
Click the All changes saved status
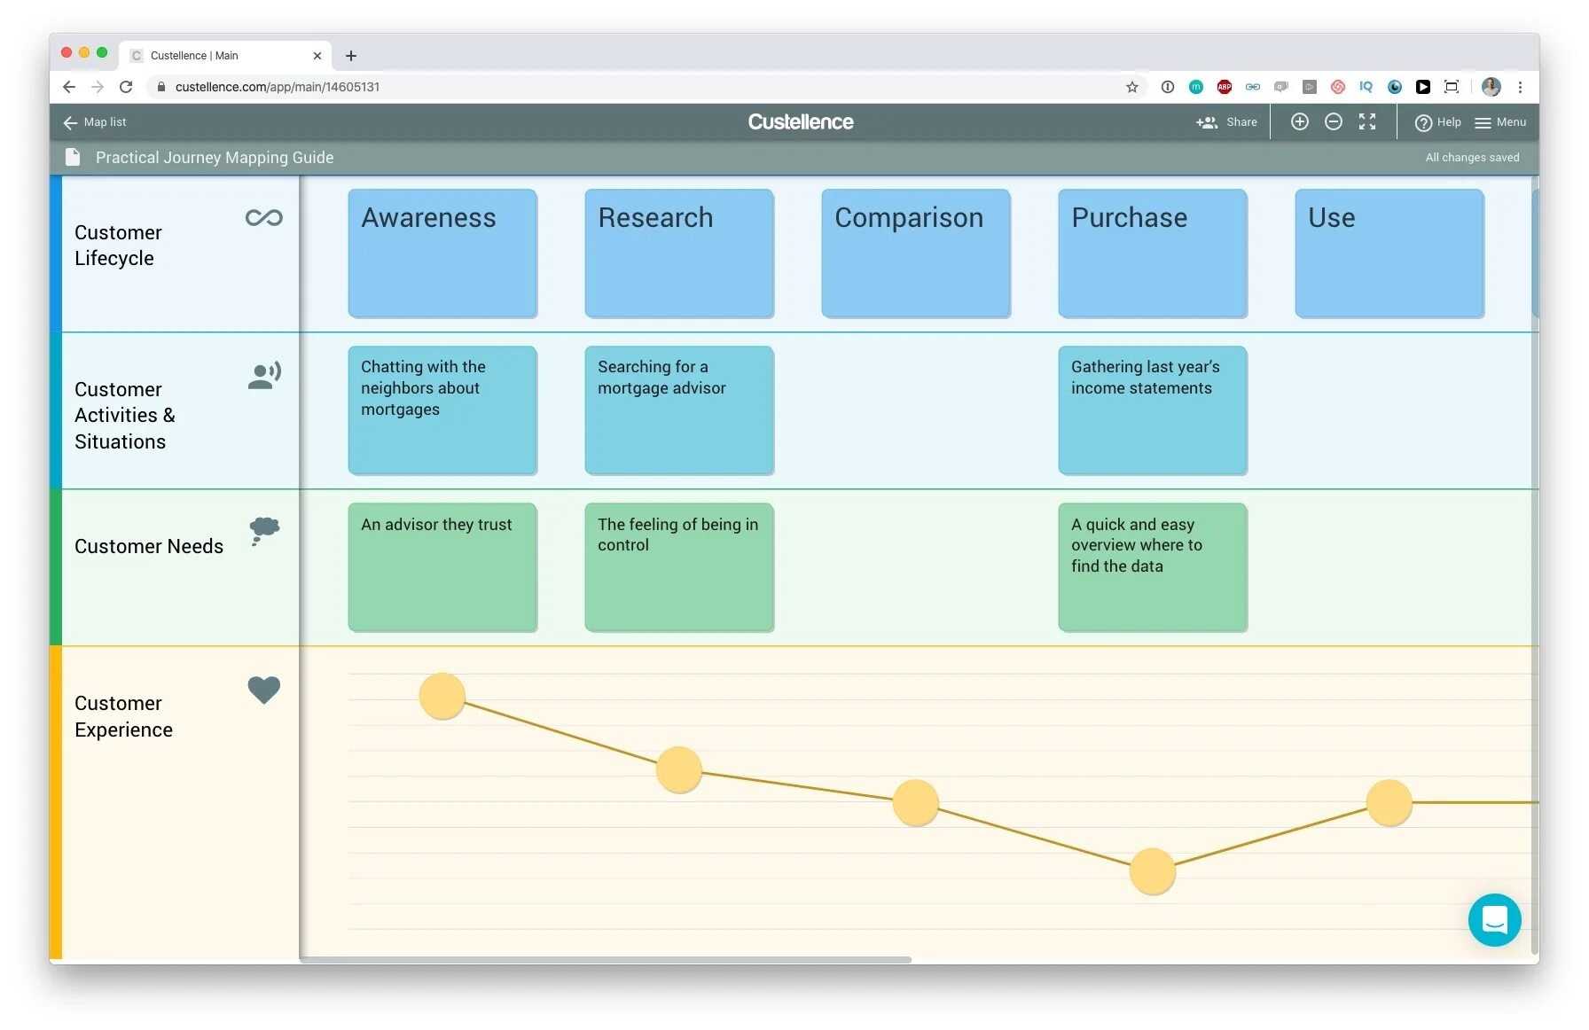(x=1472, y=158)
